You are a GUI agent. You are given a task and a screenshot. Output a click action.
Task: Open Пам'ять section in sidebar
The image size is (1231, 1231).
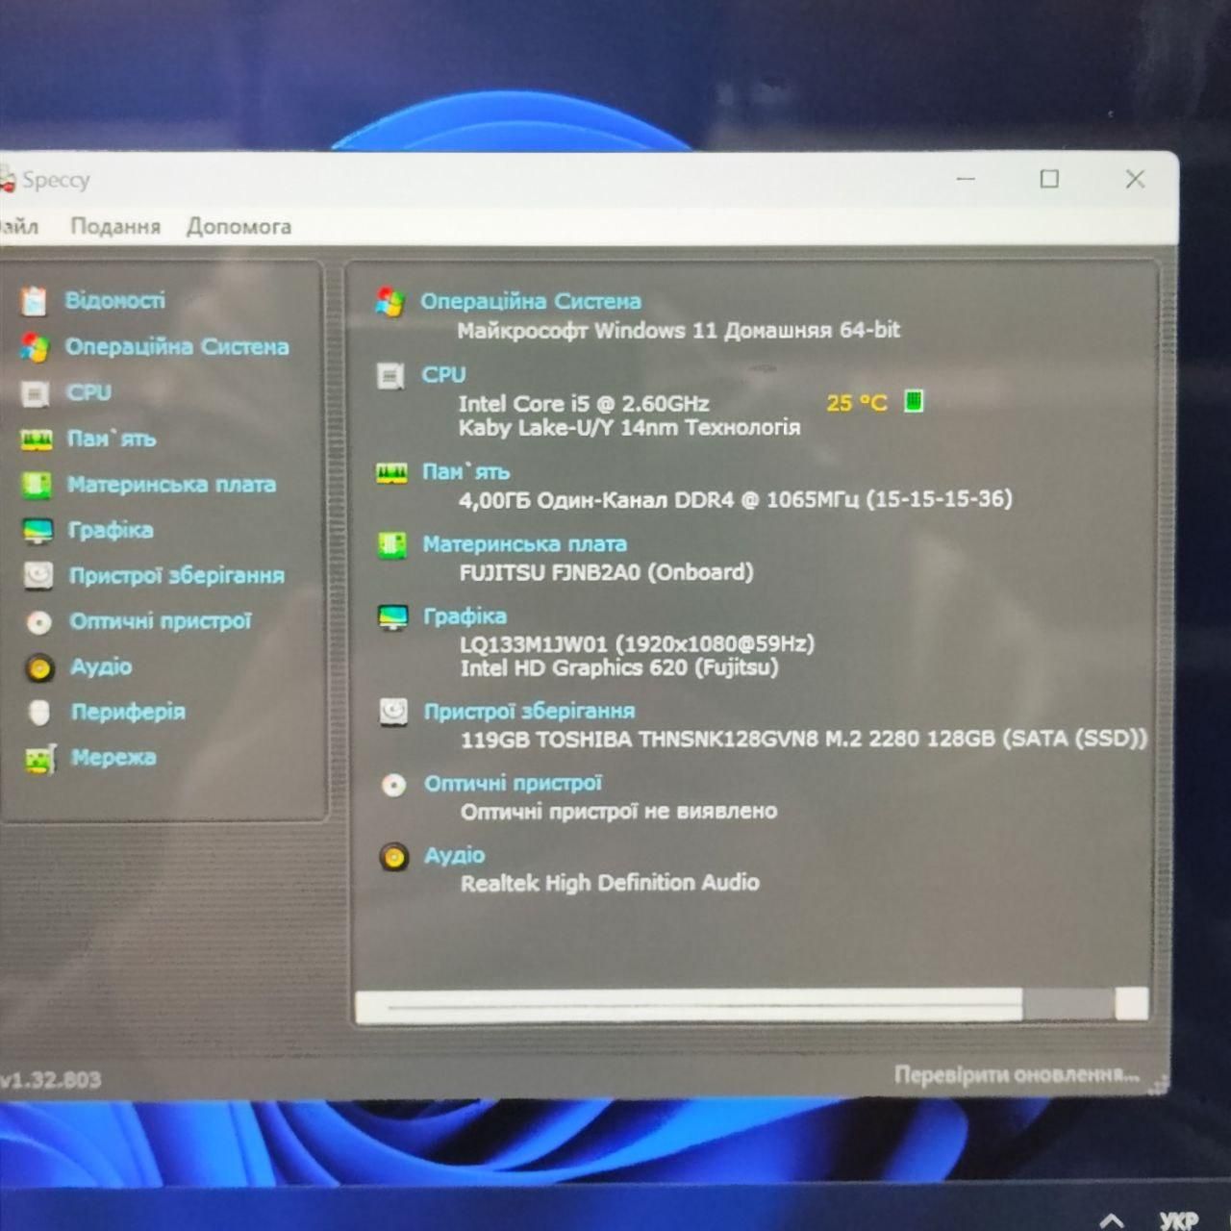(112, 439)
